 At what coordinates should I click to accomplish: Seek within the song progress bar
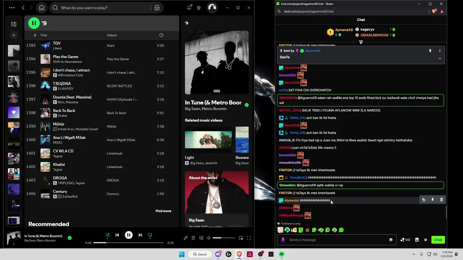tap(128, 243)
